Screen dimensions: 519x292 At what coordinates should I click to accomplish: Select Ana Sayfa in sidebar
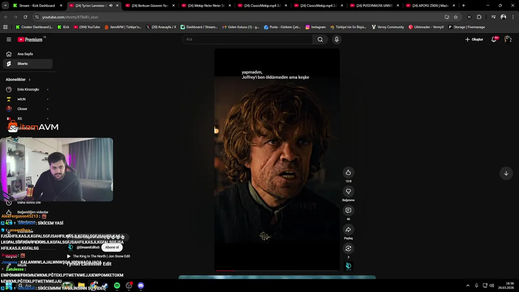[x=28, y=54]
